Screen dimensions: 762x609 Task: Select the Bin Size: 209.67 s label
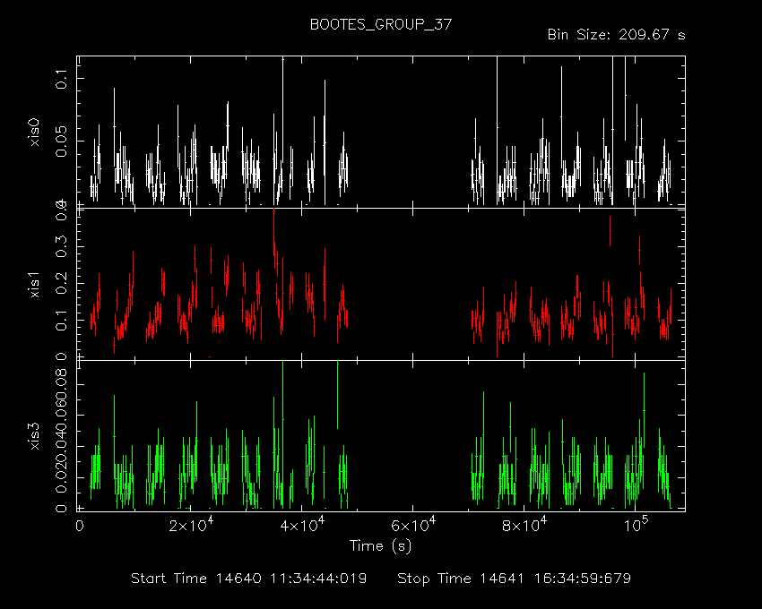tap(616, 35)
